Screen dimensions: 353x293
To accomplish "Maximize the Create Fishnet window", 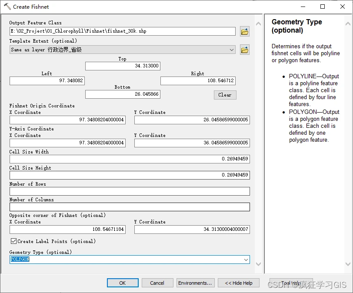I will tap(323, 7).
